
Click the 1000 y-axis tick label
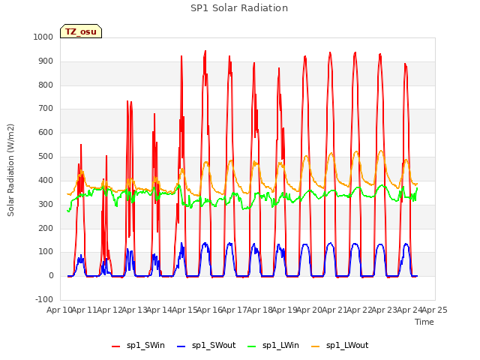[43, 37]
